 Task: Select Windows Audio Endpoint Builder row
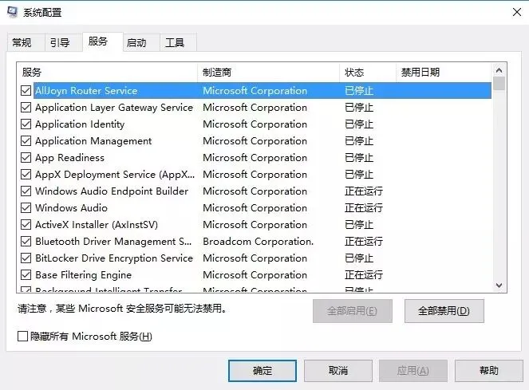pos(255,191)
